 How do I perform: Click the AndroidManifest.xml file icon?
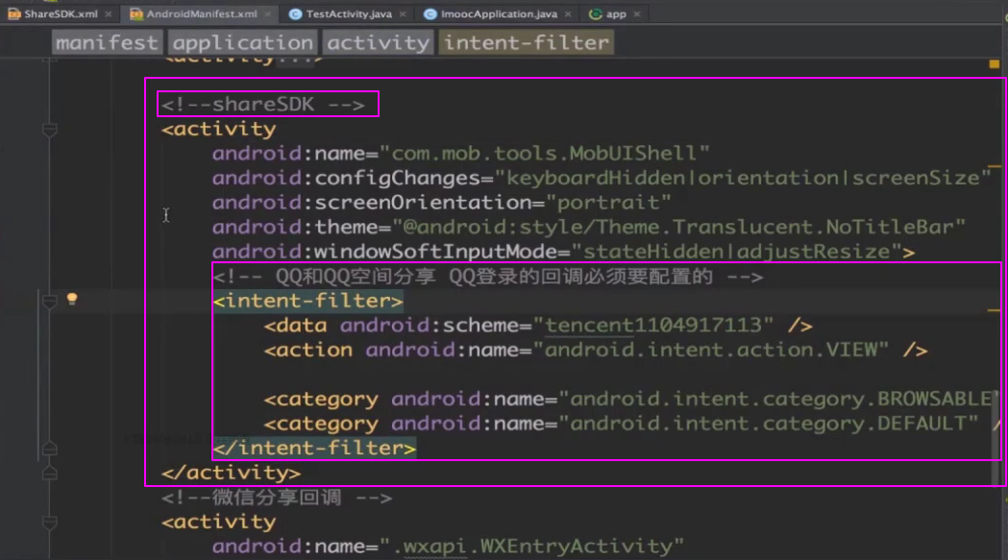[136, 13]
